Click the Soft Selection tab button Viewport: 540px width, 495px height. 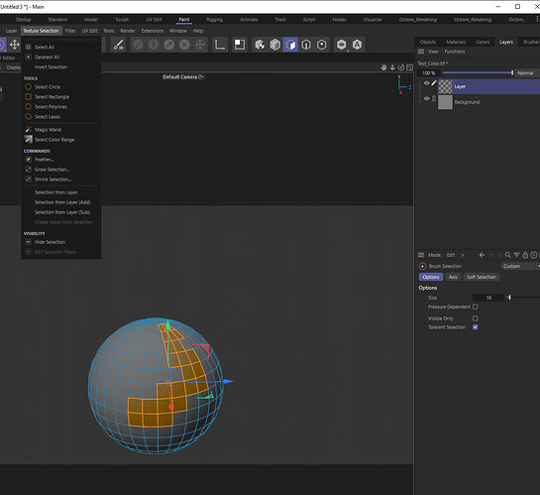pyautogui.click(x=482, y=277)
